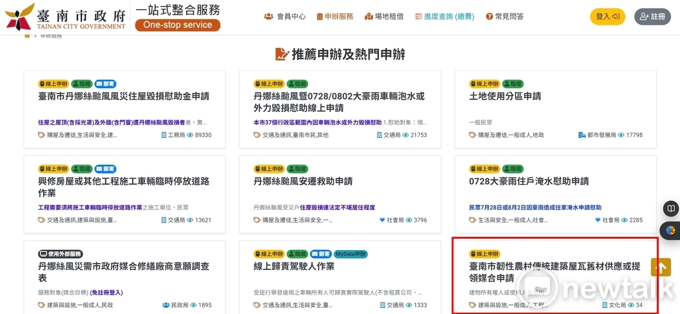Click 工務局 agency label with building icon

coord(172,135)
